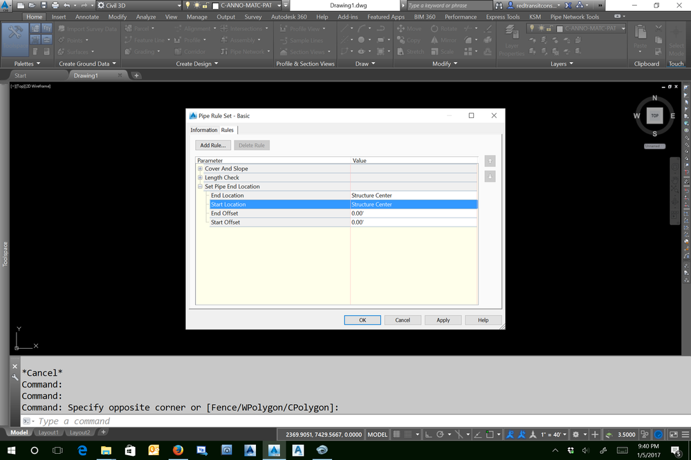The image size is (691, 460).
Task: Open Layer Properties in the ribbon
Action: click(512, 41)
